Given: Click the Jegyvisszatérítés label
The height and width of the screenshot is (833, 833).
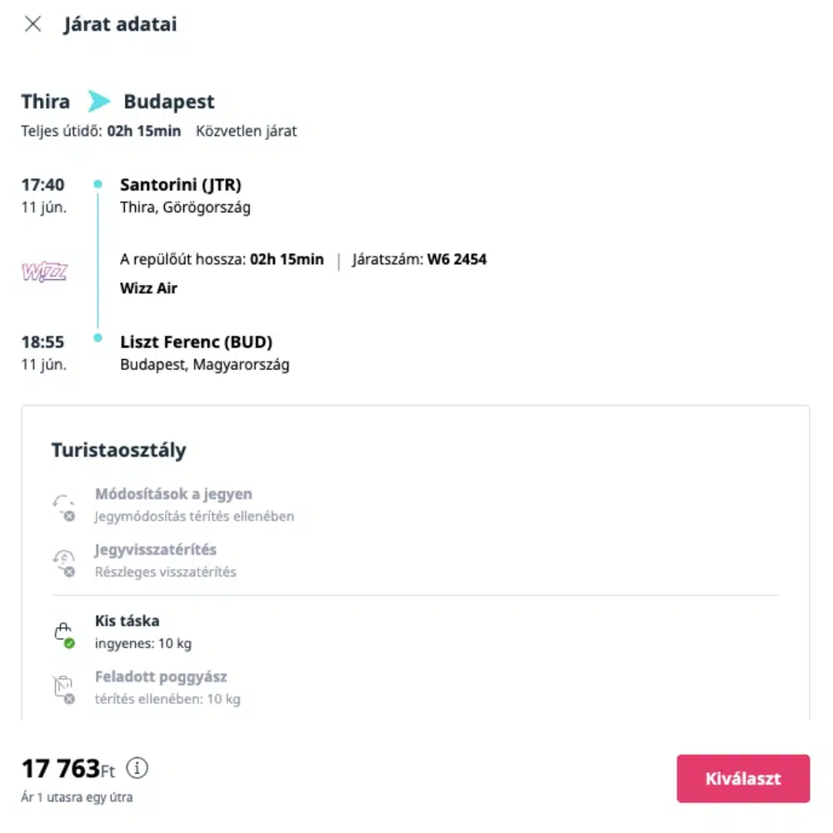Looking at the screenshot, I should 156,550.
